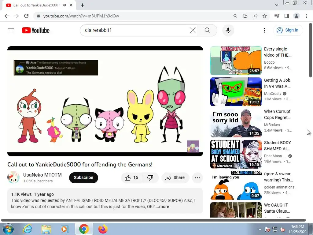313x235 pixels.
Task: Reload the page
Action: click(x=26, y=16)
